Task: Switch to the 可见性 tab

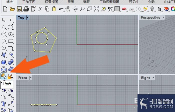Action: tap(134, 2)
